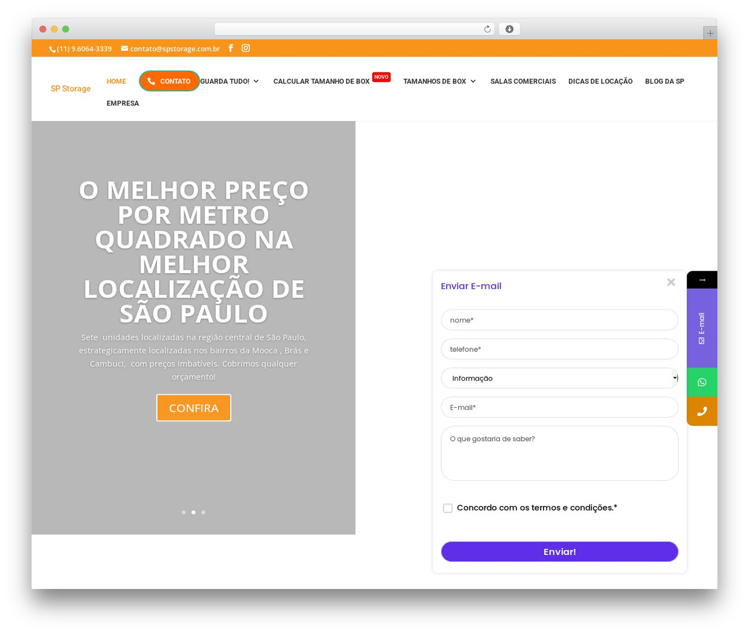Click the browser address bar
The height and width of the screenshot is (634, 749).
pos(354,29)
